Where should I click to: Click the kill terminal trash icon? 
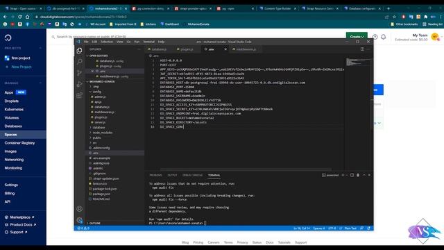coord(358,175)
